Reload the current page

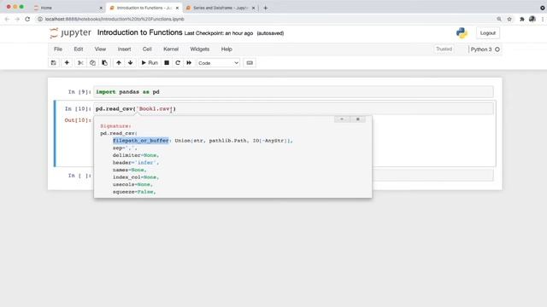click(27, 19)
